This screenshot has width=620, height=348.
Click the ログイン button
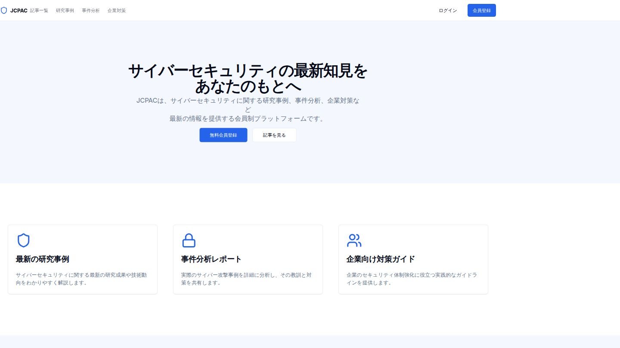click(x=448, y=10)
